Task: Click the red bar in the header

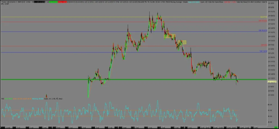Action: pos(62,2)
